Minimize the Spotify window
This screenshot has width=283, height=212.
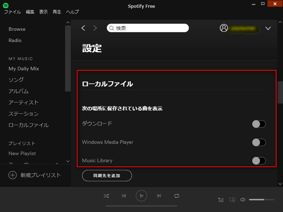[x=253, y=4]
